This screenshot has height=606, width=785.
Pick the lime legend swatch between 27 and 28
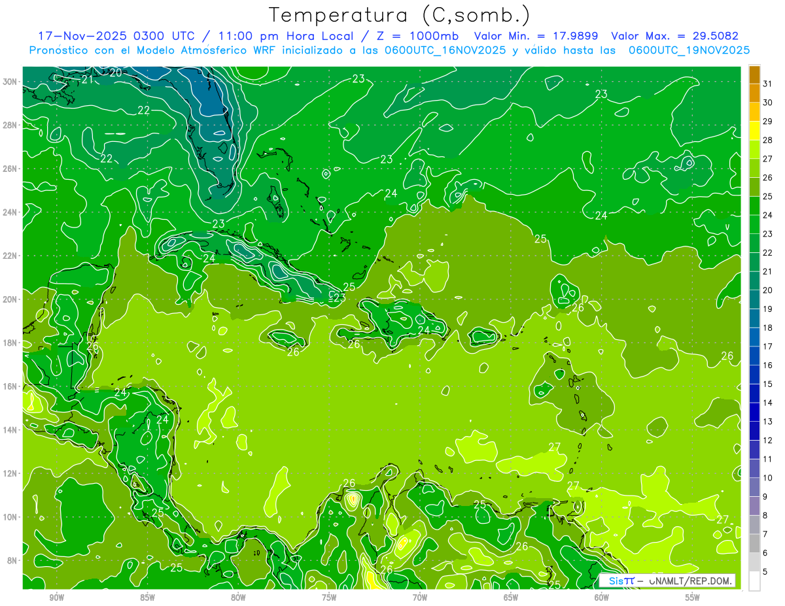point(754,150)
